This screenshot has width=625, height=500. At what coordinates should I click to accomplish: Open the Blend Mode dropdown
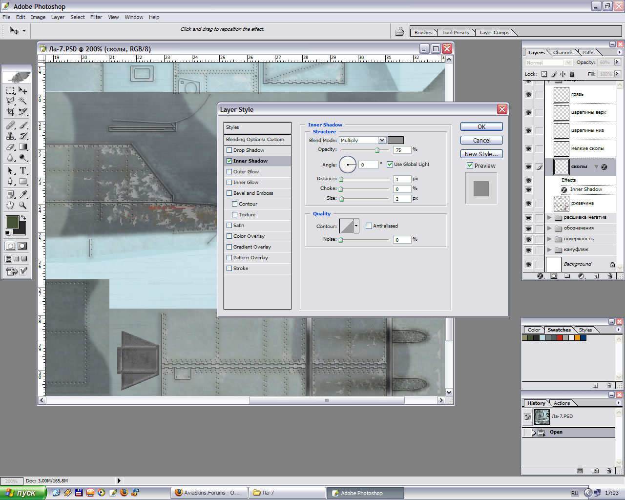382,140
